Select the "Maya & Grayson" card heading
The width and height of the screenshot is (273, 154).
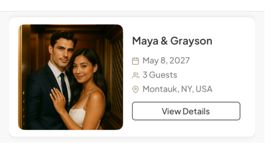tap(172, 41)
